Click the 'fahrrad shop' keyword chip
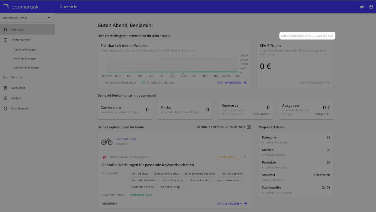Screen dimensions: 376x212 (140, 173)
